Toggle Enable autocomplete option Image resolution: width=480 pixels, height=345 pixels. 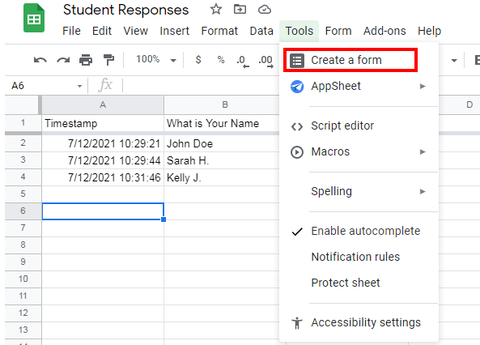tap(359, 231)
